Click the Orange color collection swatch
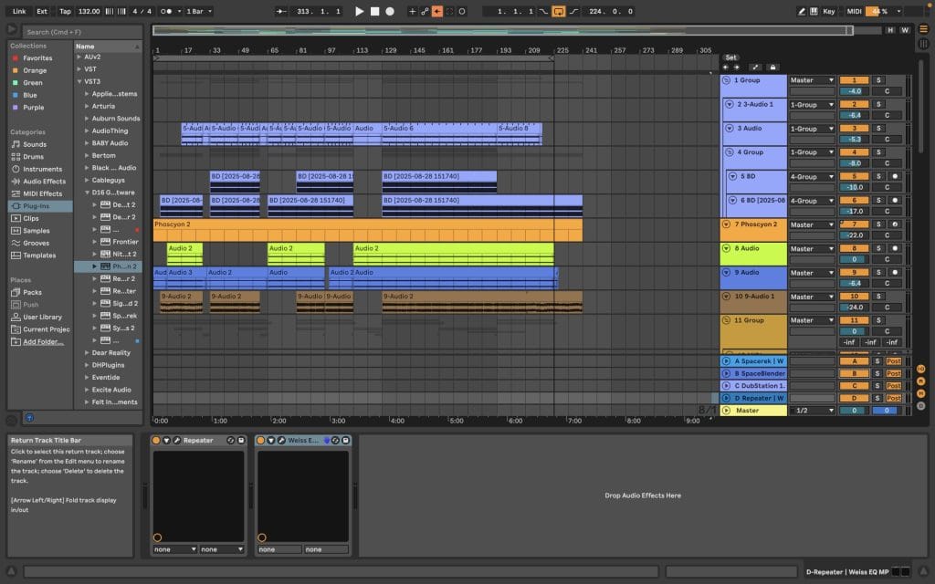 point(14,70)
